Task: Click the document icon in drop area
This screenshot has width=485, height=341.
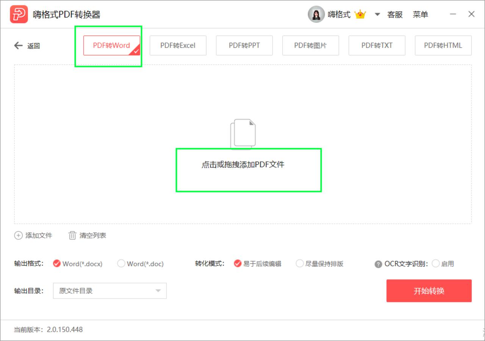Action: (243, 134)
